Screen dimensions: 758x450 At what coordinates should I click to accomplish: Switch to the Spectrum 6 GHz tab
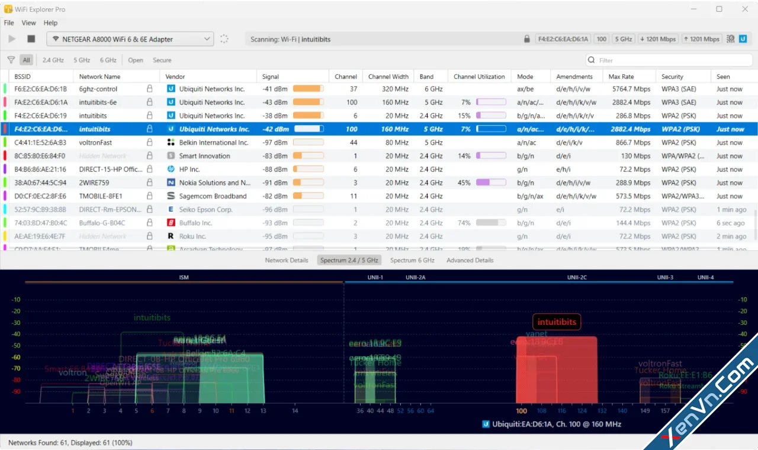pyautogui.click(x=412, y=260)
